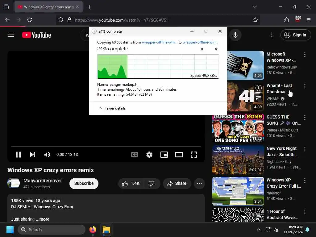
Task: Open the tracking protection shield icon
Action: 61,20
